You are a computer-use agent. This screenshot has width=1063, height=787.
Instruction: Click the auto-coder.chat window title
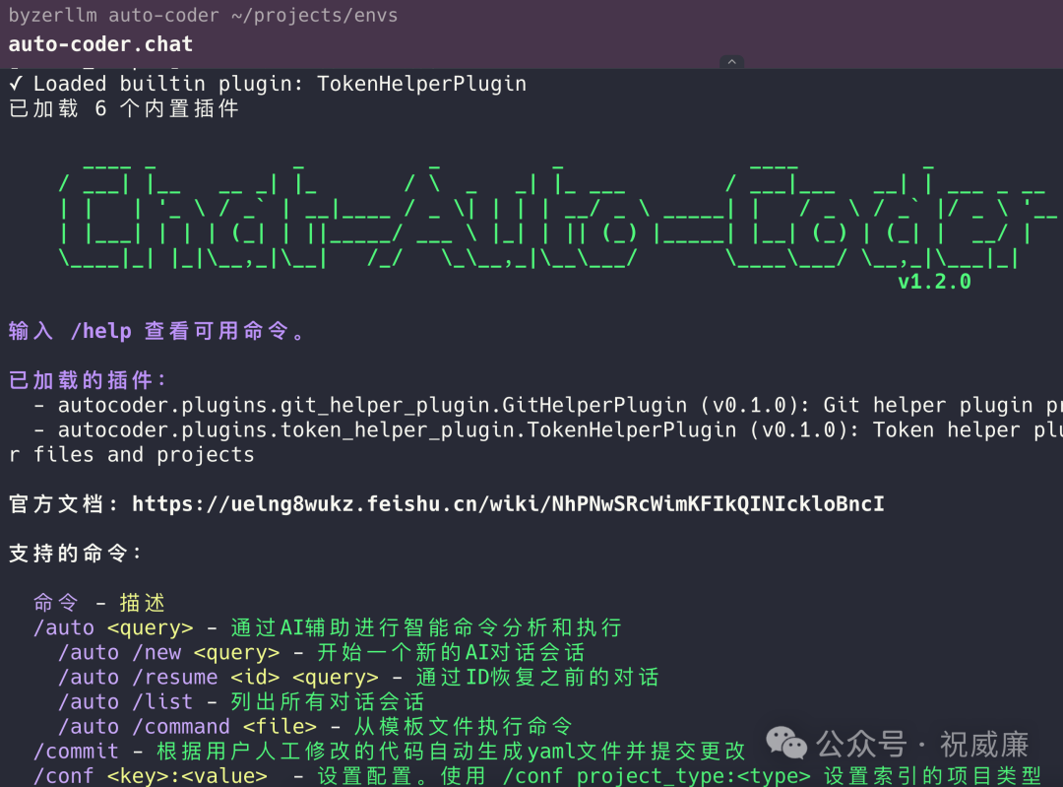pos(99,43)
